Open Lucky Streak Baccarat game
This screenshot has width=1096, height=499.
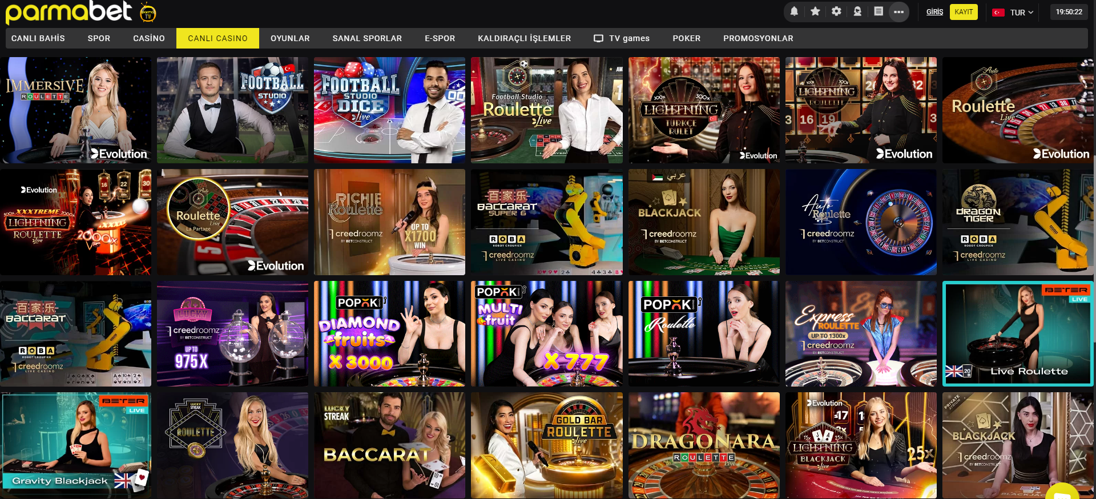point(389,445)
